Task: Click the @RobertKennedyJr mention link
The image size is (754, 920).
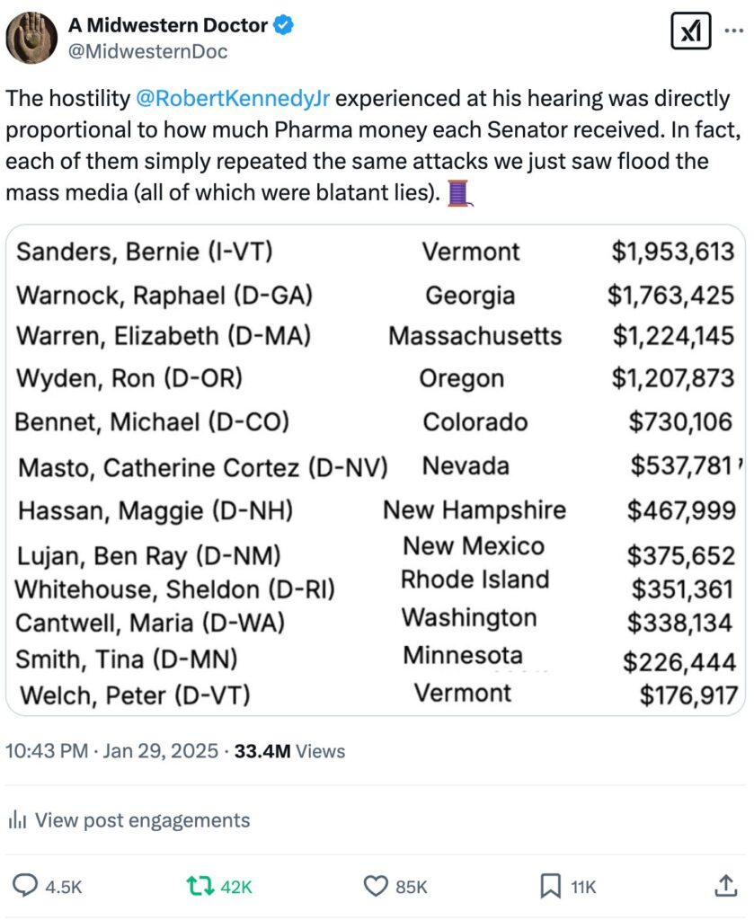Action: (x=233, y=99)
